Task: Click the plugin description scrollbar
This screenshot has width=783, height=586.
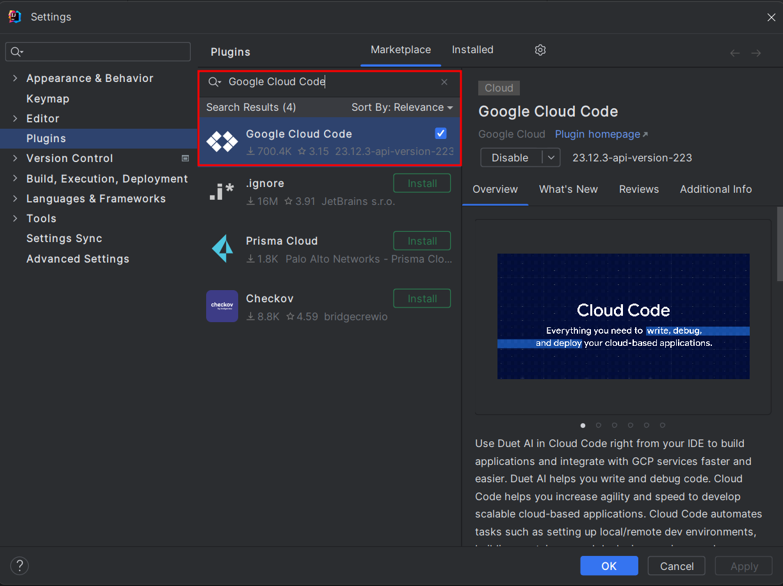Action: tap(779, 243)
